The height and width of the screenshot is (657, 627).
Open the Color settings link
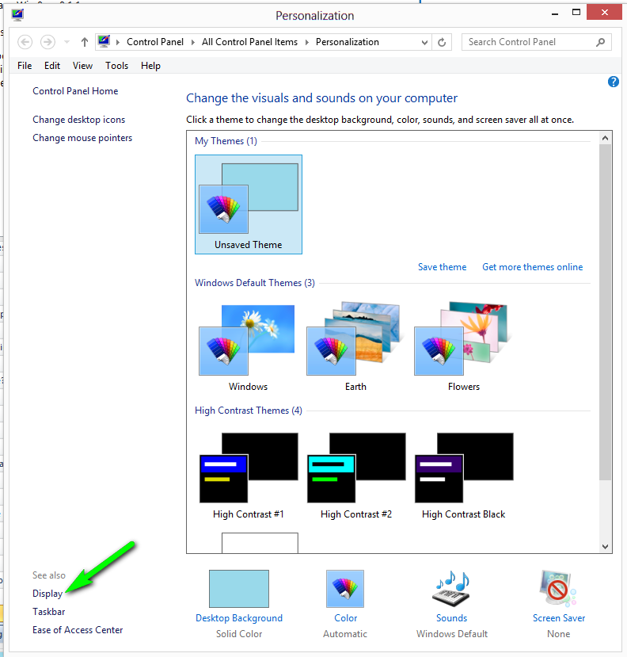click(x=346, y=618)
